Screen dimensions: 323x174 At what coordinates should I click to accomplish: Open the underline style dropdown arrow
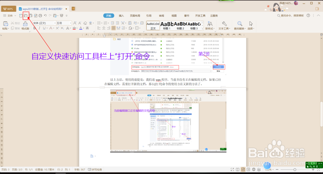click(47, 28)
